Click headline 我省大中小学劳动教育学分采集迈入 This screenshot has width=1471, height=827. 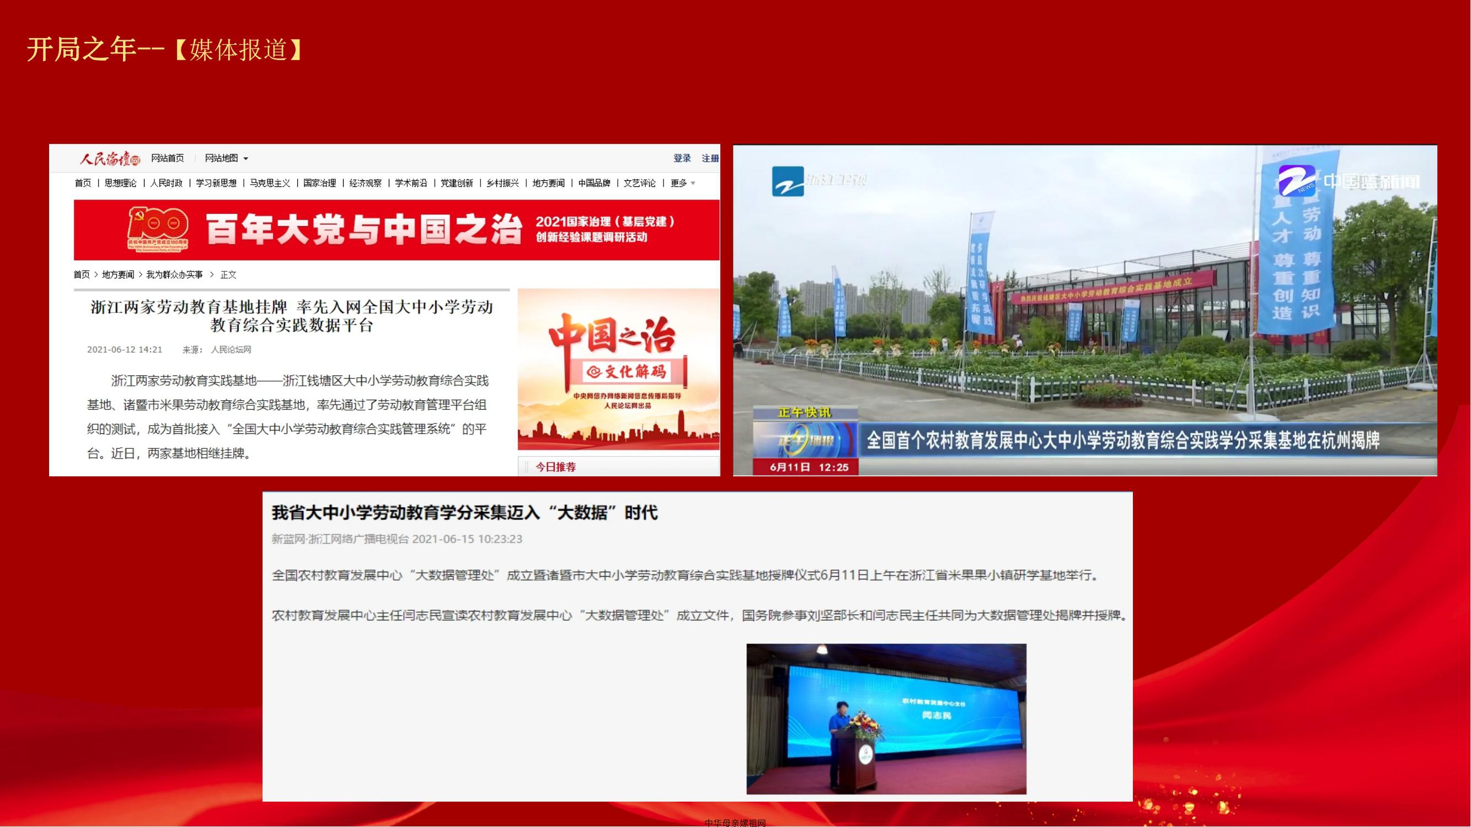[x=465, y=513]
